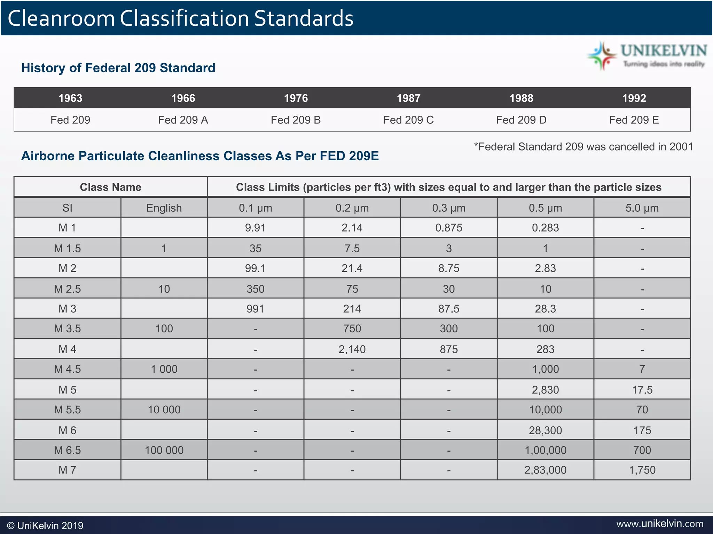Select the M 3.5 row label
This screenshot has width=713, height=534.
pyautogui.click(x=68, y=329)
